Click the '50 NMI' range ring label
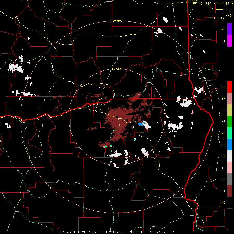The image size is (234, 234). [x=117, y=69]
